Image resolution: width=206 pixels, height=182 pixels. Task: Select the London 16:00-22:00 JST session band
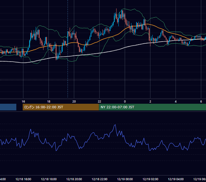coord(61,107)
